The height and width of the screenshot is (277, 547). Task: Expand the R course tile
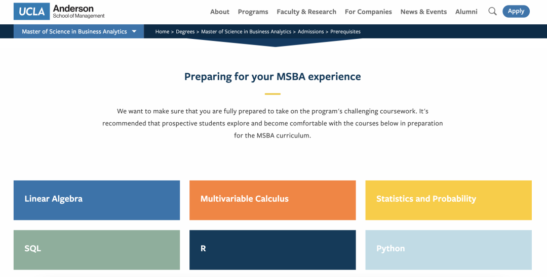272,249
